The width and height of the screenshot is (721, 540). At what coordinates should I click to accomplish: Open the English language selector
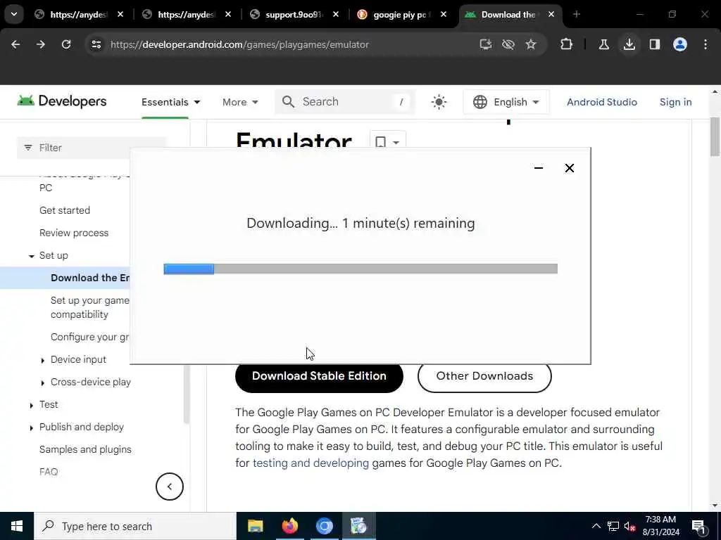tap(506, 102)
